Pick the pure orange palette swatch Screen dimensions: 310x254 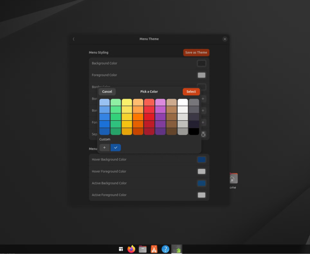(138, 117)
